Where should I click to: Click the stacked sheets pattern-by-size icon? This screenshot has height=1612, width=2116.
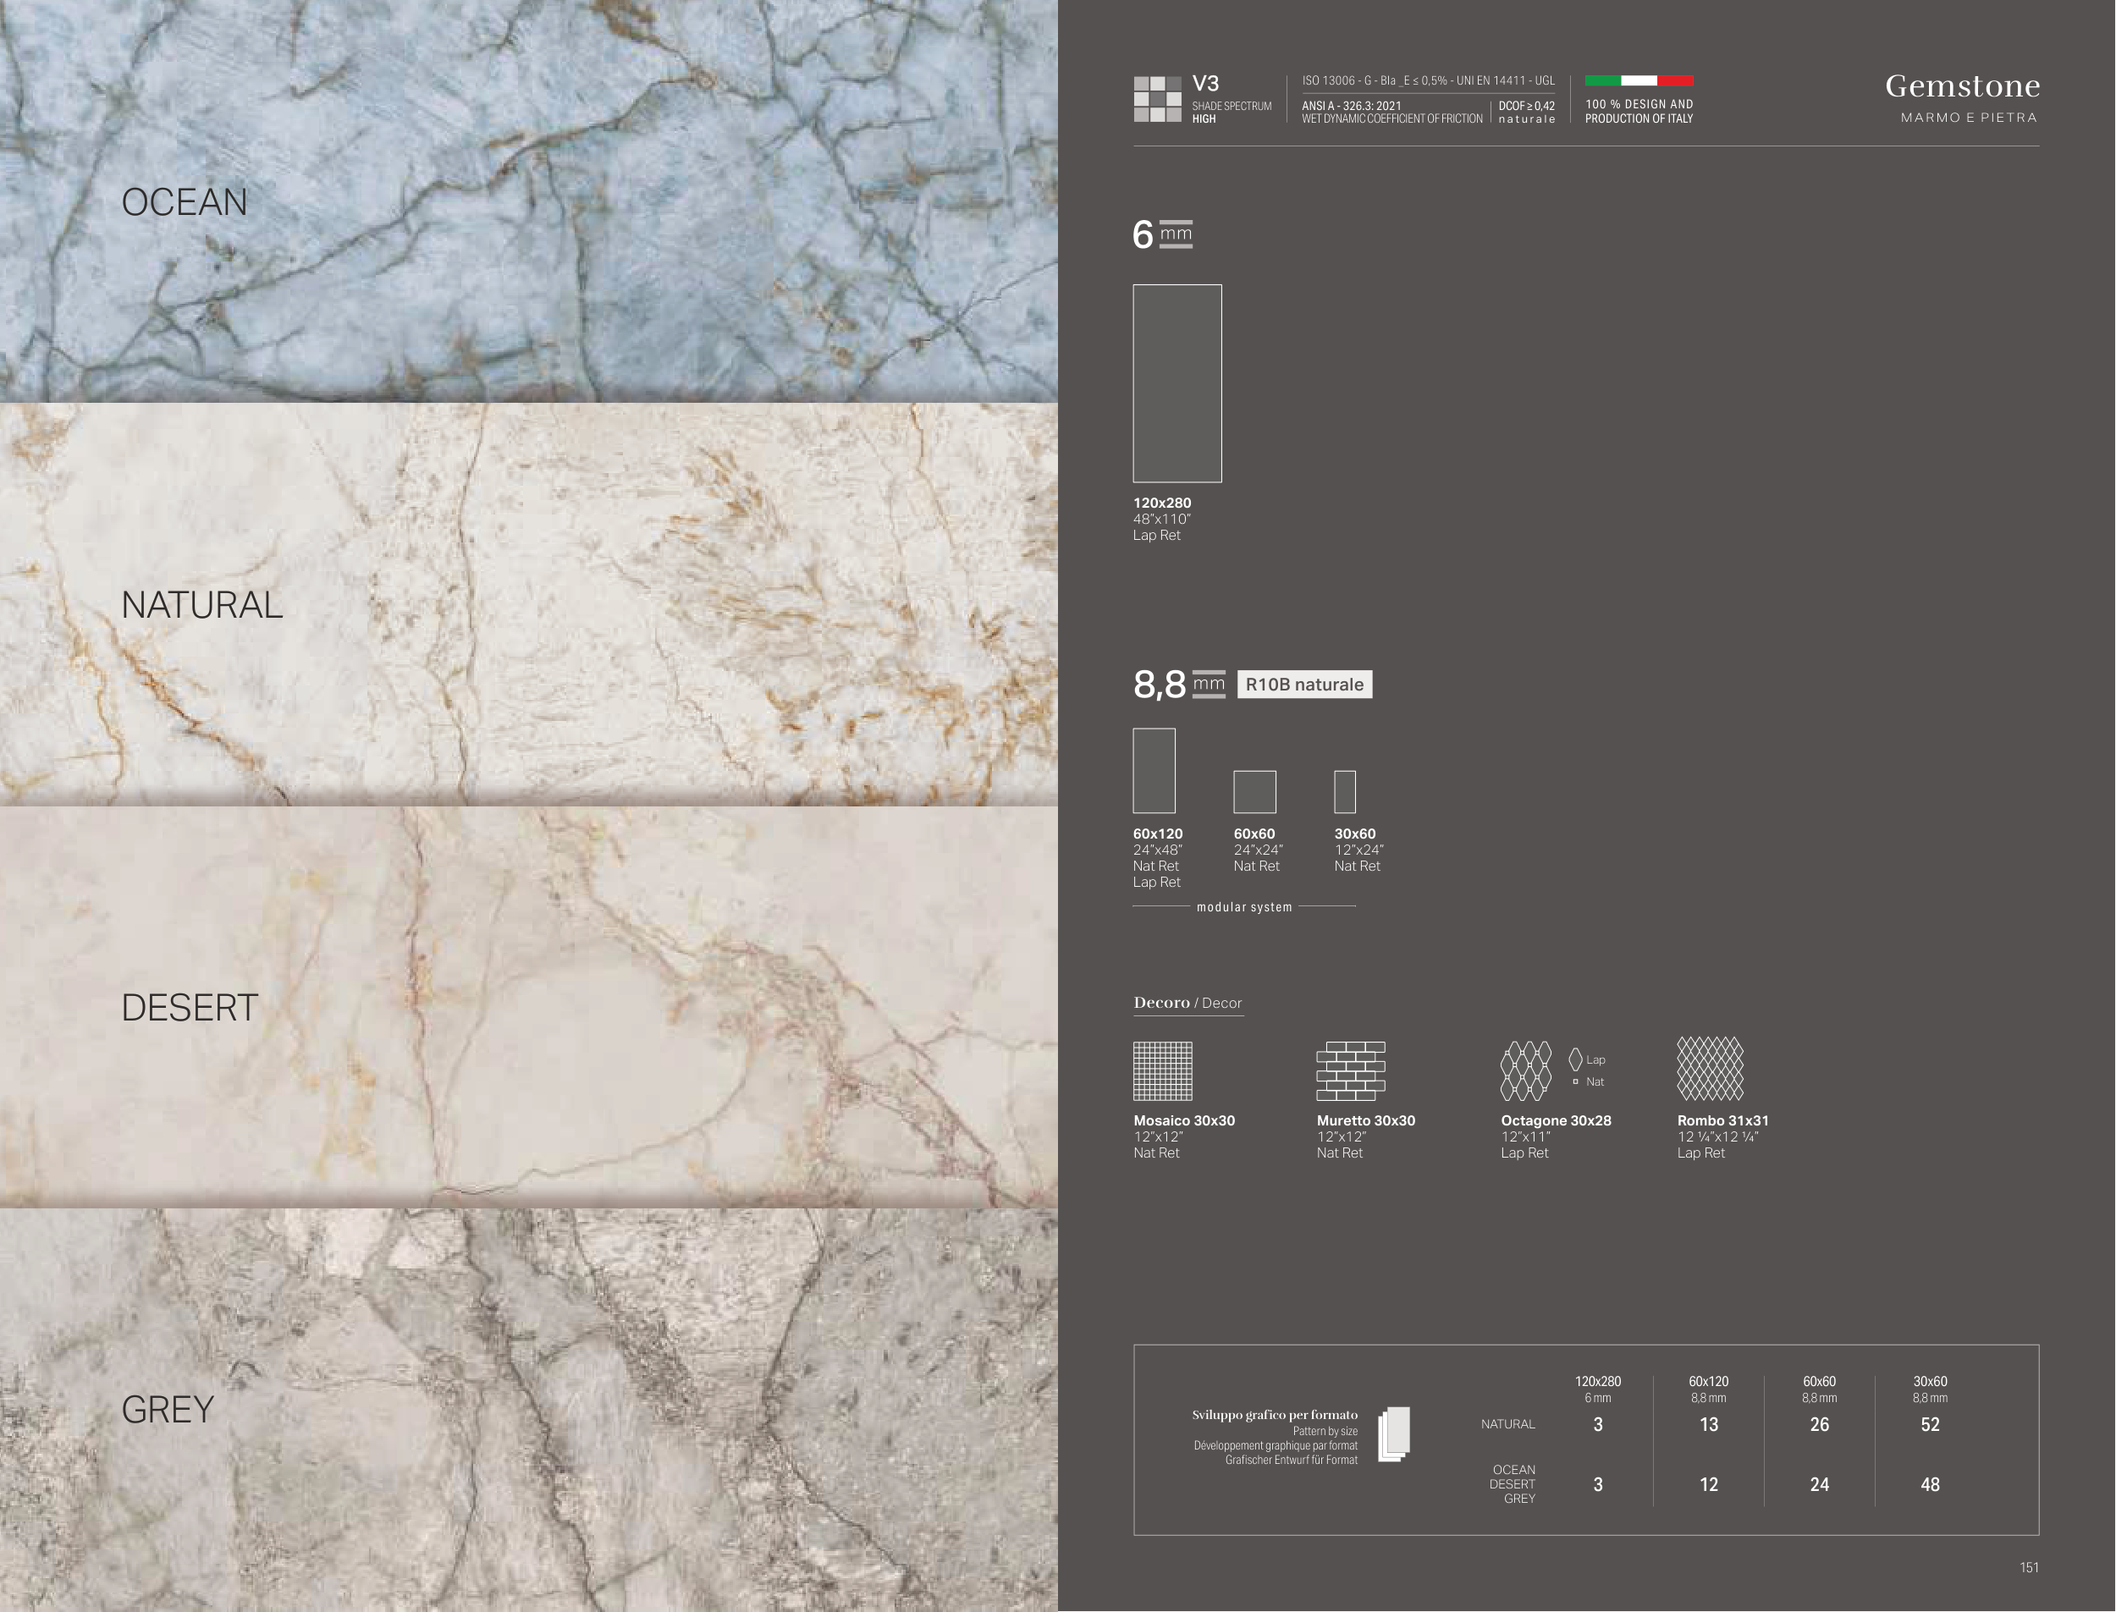pyautogui.click(x=1393, y=1434)
